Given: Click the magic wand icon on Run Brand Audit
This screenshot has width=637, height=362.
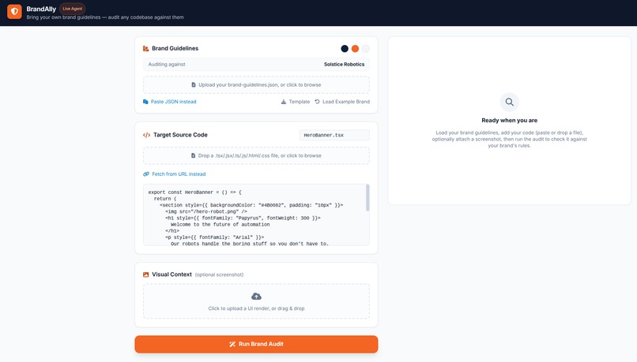Looking at the screenshot, I should (232, 344).
